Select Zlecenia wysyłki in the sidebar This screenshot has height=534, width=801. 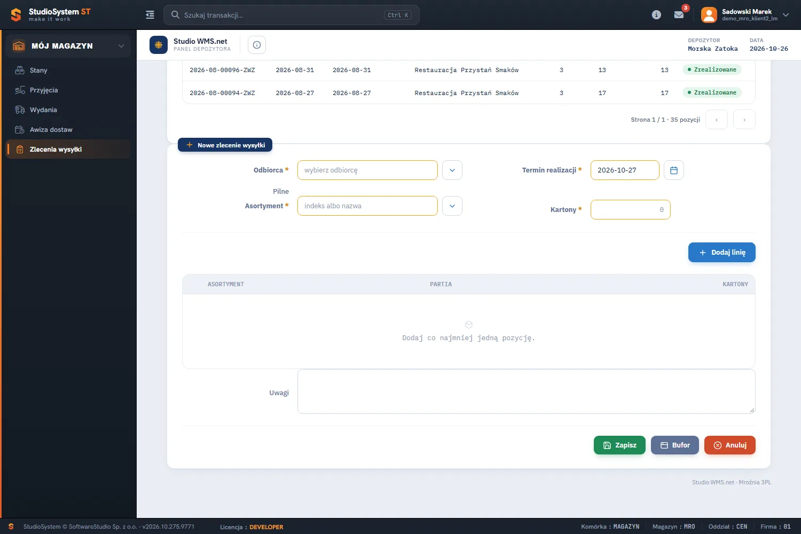click(x=68, y=150)
